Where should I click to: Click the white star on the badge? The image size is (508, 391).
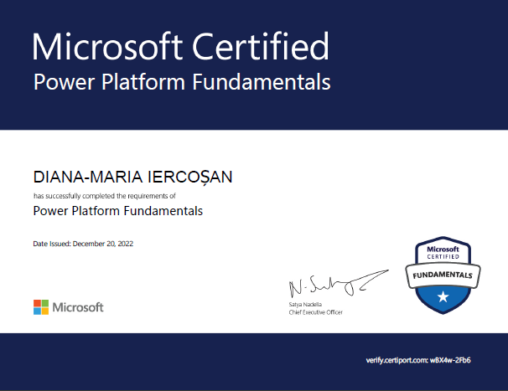coord(444,296)
